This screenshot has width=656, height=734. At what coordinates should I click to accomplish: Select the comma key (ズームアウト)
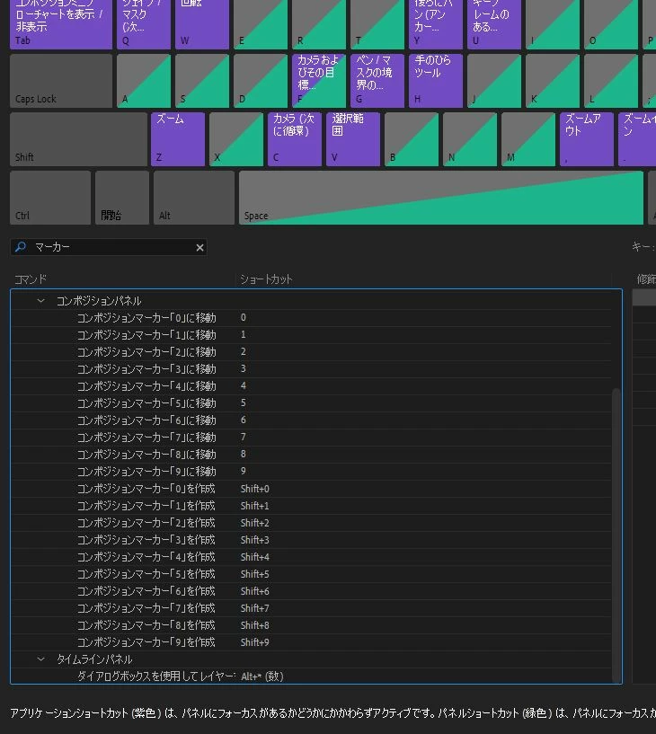(x=587, y=139)
